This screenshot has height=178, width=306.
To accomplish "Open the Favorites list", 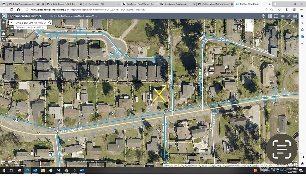I will coord(280,10).
